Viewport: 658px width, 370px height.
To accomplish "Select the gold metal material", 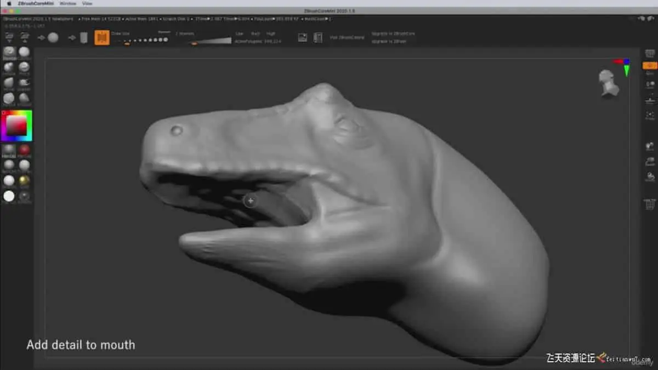I will click(x=25, y=181).
